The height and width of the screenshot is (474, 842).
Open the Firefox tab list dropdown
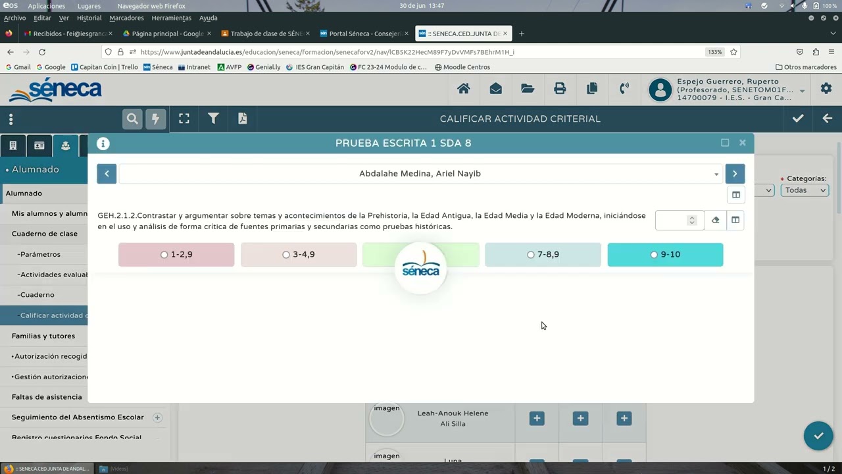pos(833,34)
